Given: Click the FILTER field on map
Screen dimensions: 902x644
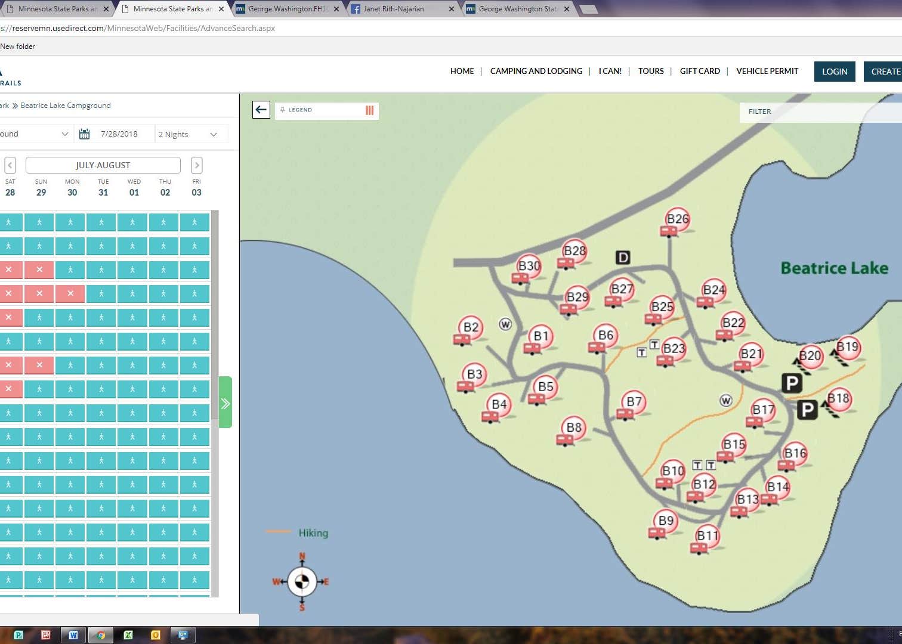Looking at the screenshot, I should pyautogui.click(x=817, y=112).
